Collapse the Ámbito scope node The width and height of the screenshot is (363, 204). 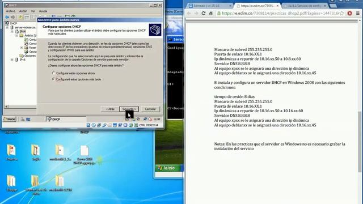pyautogui.click(x=17, y=36)
